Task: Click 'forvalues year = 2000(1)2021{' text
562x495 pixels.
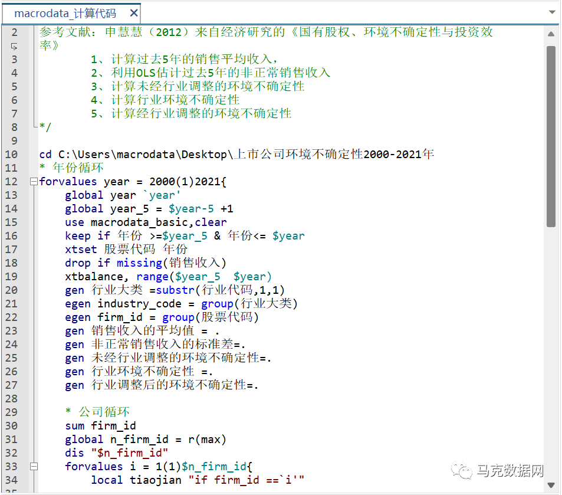Action: pos(133,182)
